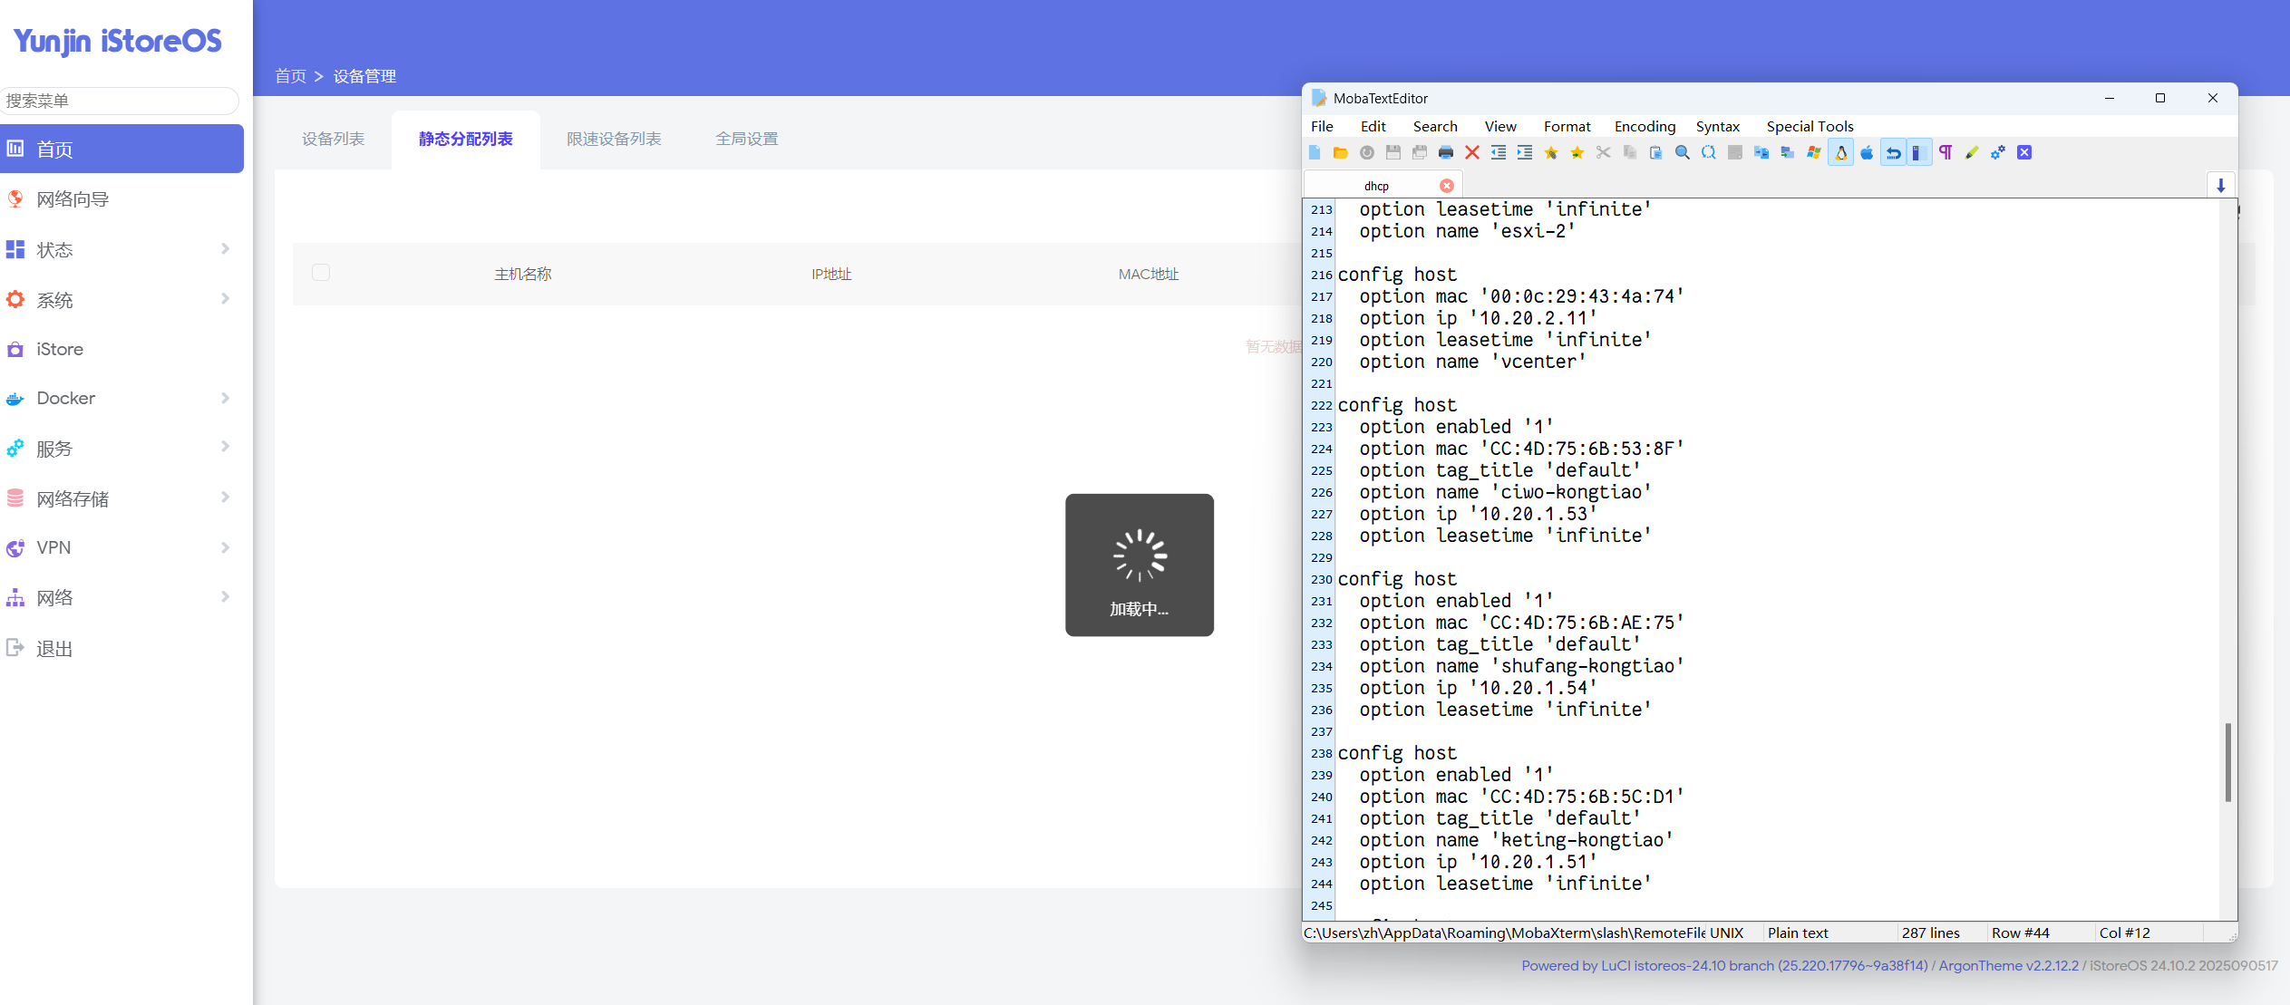Image resolution: width=2290 pixels, height=1005 pixels.
Task: Click the Apple Mac format icon
Action: [1867, 152]
